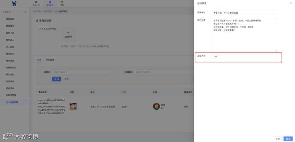Open 达人选品 in the sidebar
Screen dimensions: 295x142
[10, 47]
